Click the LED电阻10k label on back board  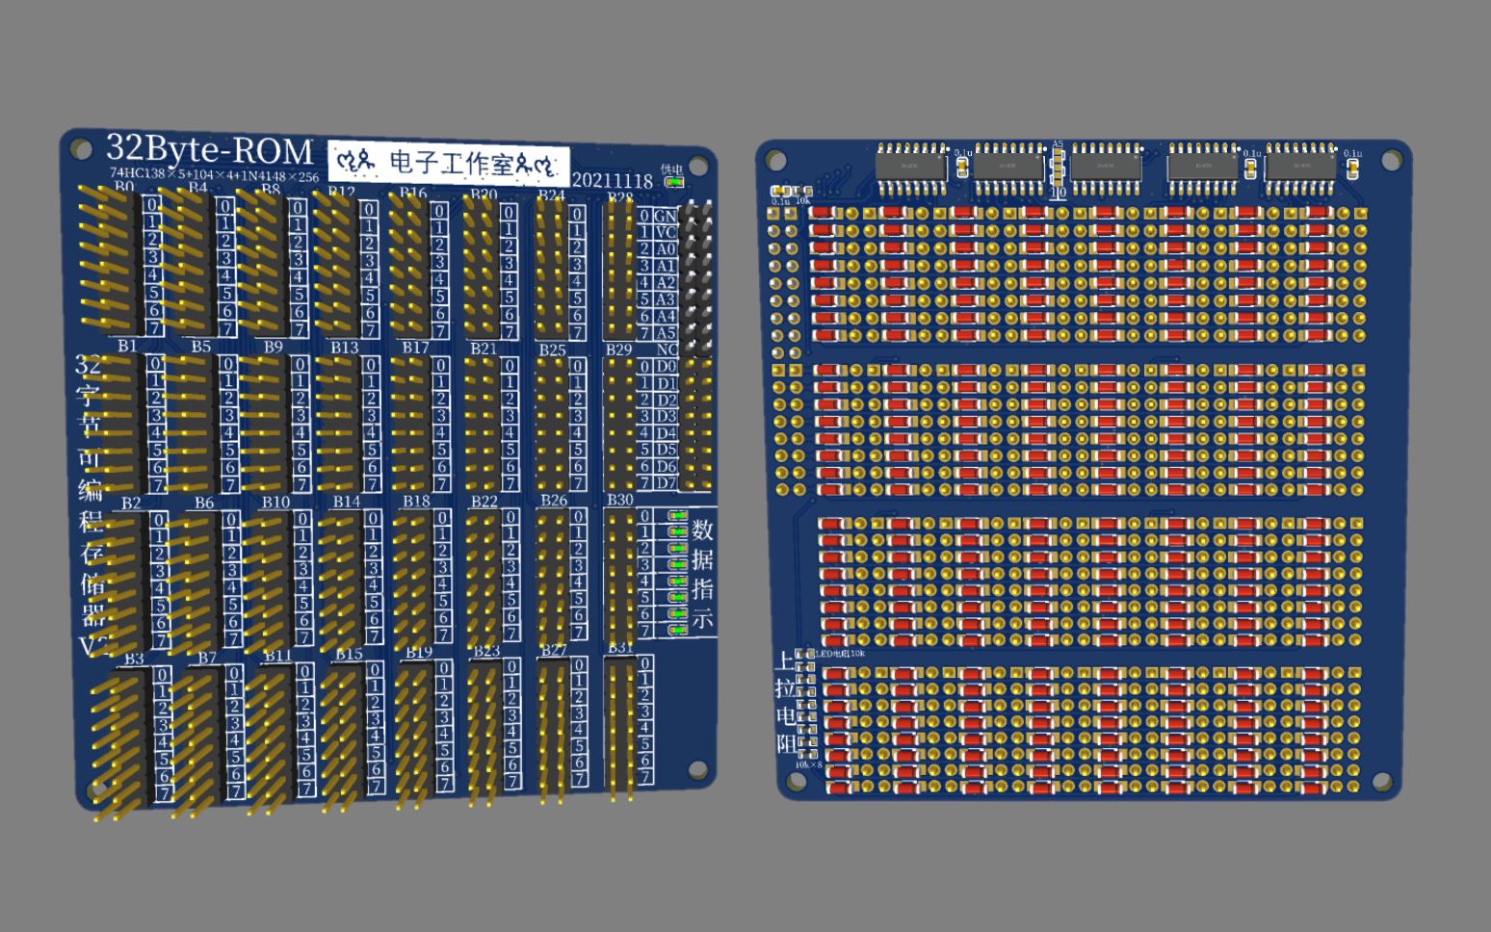coord(842,654)
